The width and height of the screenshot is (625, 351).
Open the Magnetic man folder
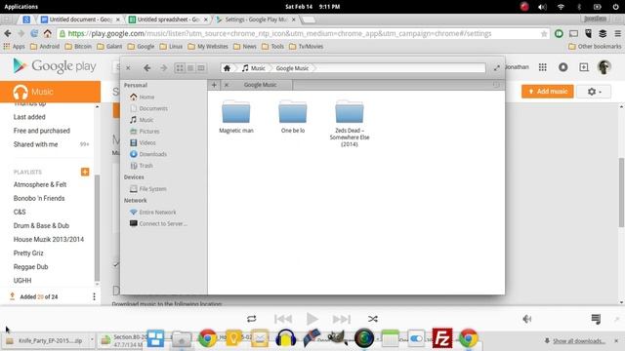pyautogui.click(x=236, y=116)
